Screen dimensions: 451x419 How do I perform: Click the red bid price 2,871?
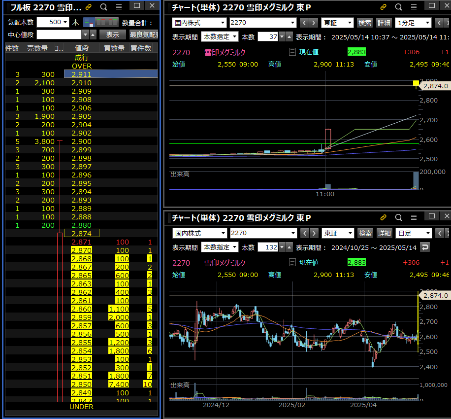(81, 242)
